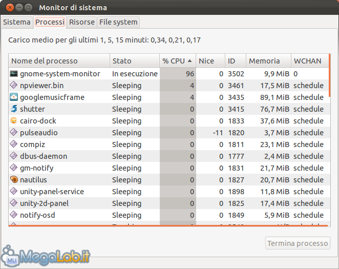Screen dimensions: 339x269
Task: Select the unity-panel-service process name
Action: [x=52, y=192]
